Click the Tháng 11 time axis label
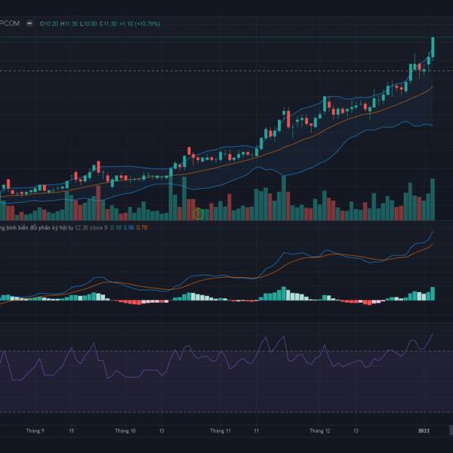453x453 pixels. [220, 431]
